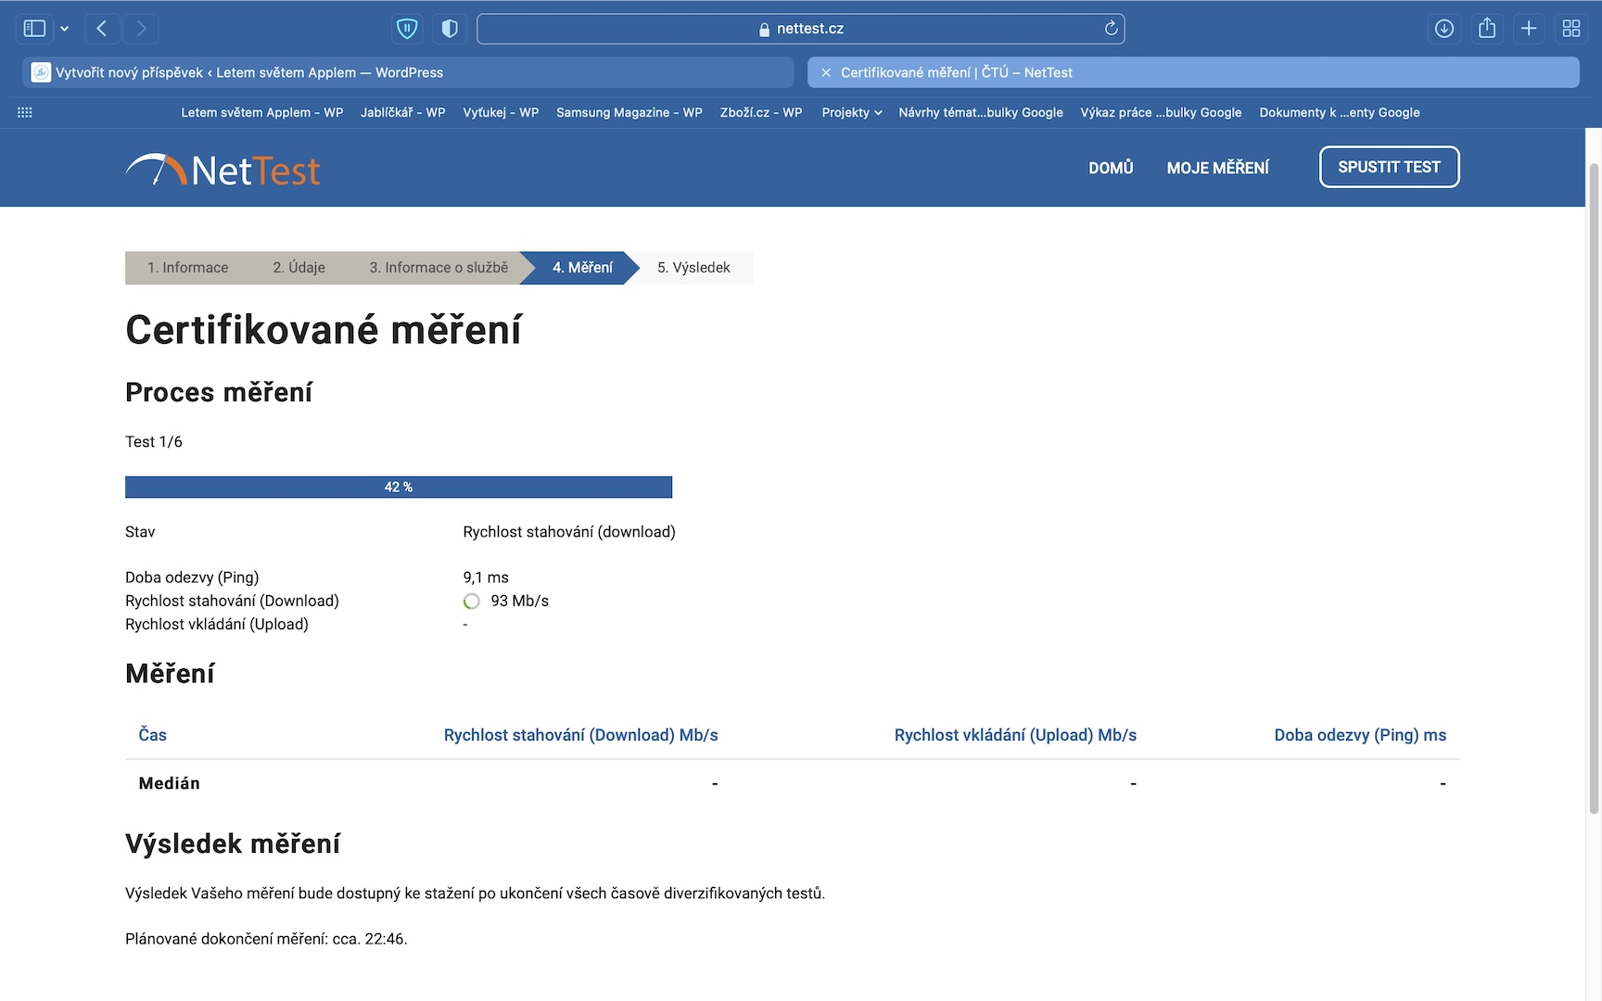The height and width of the screenshot is (1001, 1602).
Task: Expand the Projekty bookmarks folder
Action: pyautogui.click(x=851, y=112)
